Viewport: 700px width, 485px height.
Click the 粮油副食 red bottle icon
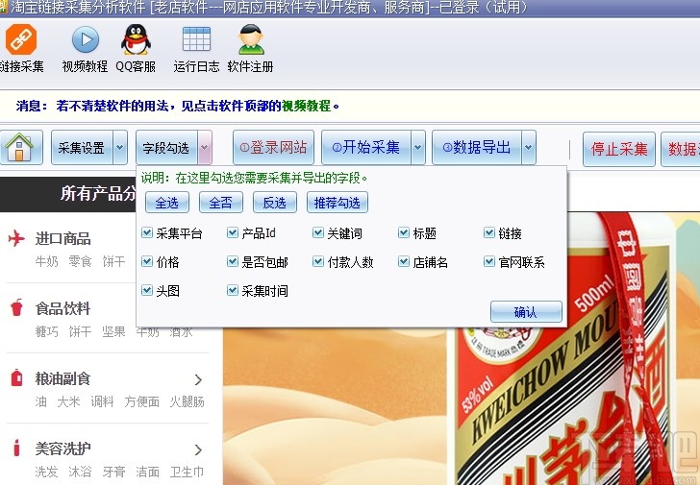[x=16, y=377]
